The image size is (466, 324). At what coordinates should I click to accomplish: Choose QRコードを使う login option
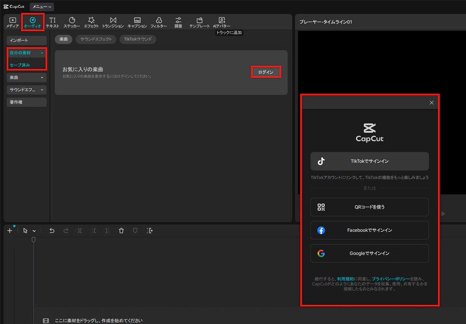[x=369, y=207]
